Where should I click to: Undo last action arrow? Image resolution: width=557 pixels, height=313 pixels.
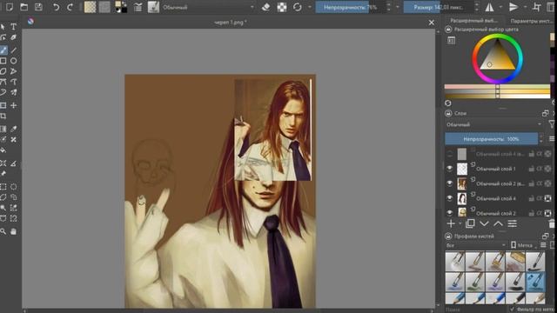tap(56, 7)
